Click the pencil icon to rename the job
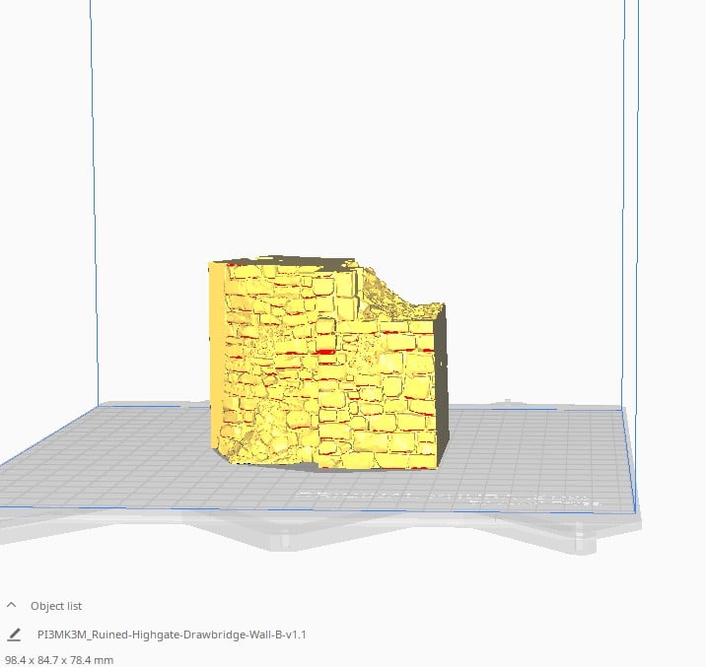 tap(14, 635)
